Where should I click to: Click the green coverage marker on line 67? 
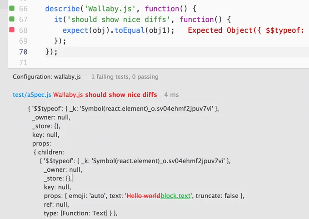pos(12,19)
